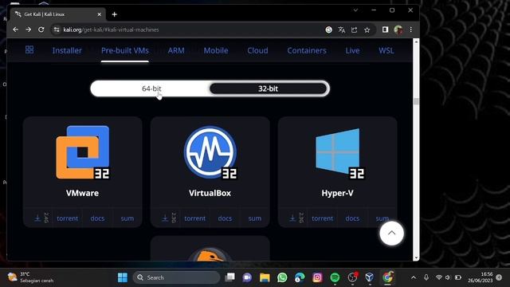The height and width of the screenshot is (287, 510).
Task: Open the VirtualBox docs link
Action: coord(225,218)
